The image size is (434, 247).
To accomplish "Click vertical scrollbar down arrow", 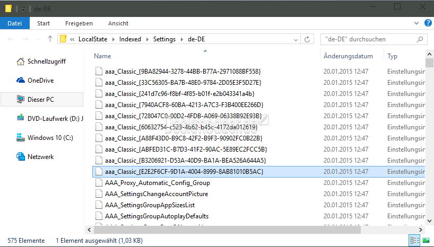I will pos(429,220).
